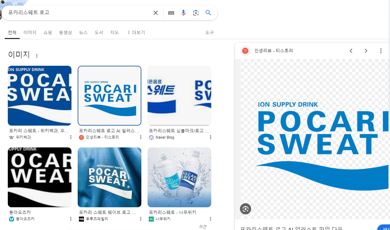Open the Naver Blog 심볼마크 thumbnail
This screenshot has height=230, width=390.
point(179,96)
